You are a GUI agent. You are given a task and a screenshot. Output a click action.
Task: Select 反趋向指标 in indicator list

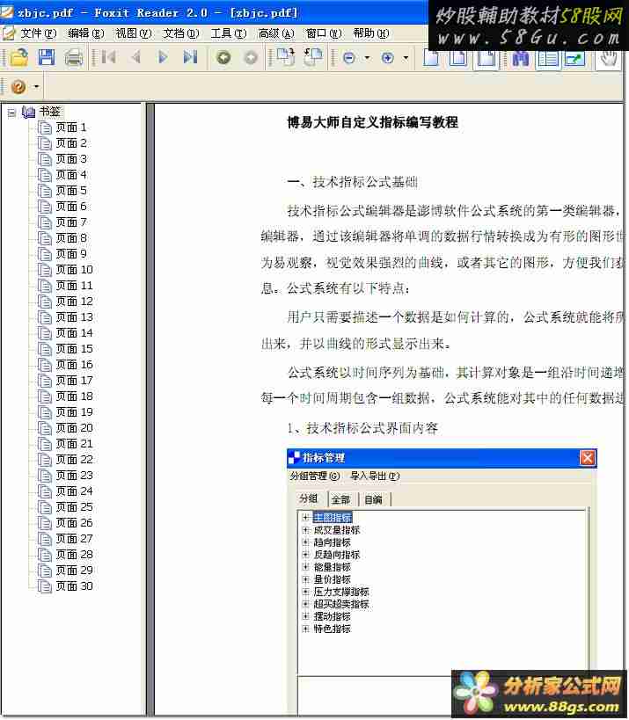coord(337,555)
